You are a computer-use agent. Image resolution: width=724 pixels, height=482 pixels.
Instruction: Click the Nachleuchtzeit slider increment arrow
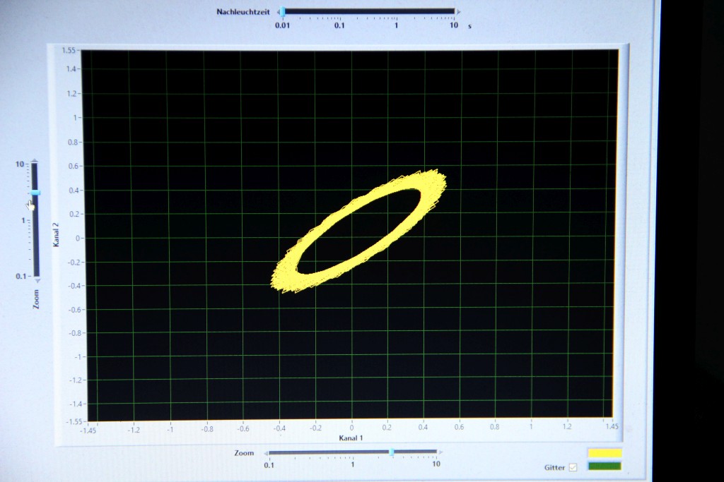pyautogui.click(x=459, y=11)
